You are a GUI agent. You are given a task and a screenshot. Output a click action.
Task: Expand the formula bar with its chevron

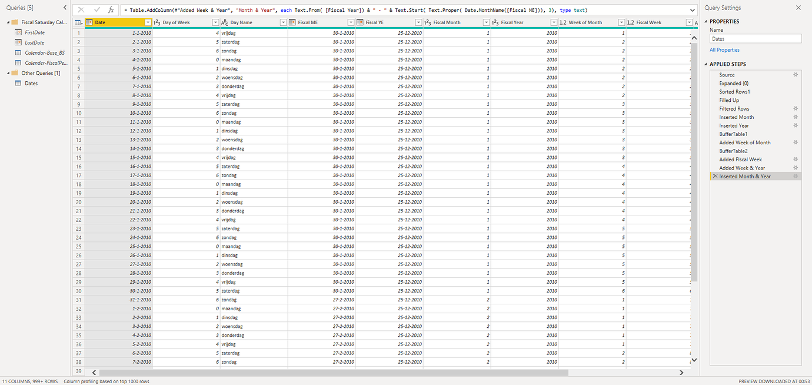click(692, 10)
